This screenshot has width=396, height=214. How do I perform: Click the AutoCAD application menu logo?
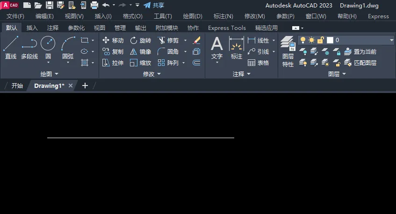coord(10,5)
